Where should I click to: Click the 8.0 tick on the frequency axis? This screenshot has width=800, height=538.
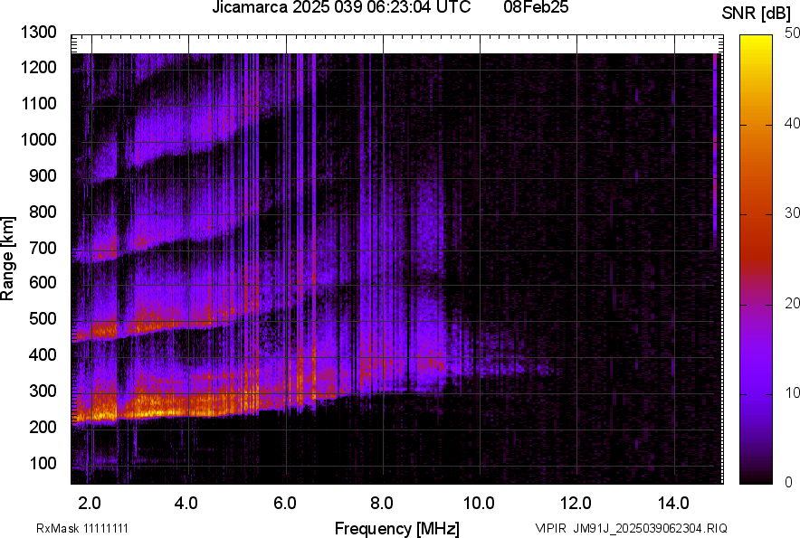click(382, 503)
